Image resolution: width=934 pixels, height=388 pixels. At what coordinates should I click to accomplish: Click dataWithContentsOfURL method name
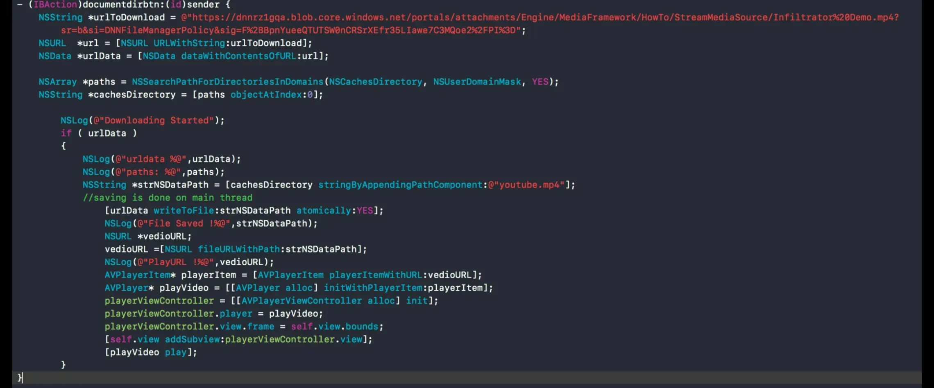[x=238, y=56]
